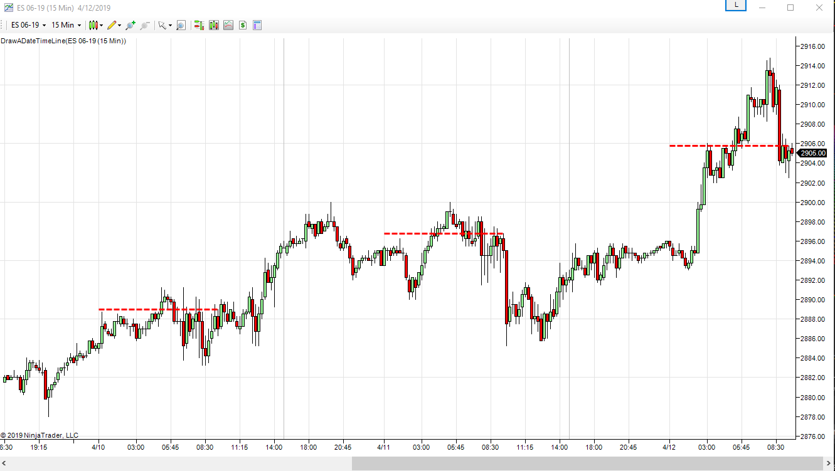Screen dimensions: 835x471
Task: Select the DrawADateTimeLine indicator label
Action: click(63, 41)
